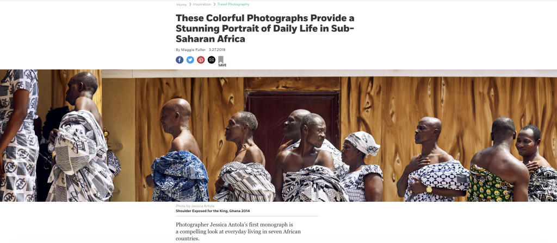This screenshot has height=243, width=557.
Task: Click the man in blue cloth in photo
Action: click(178, 151)
